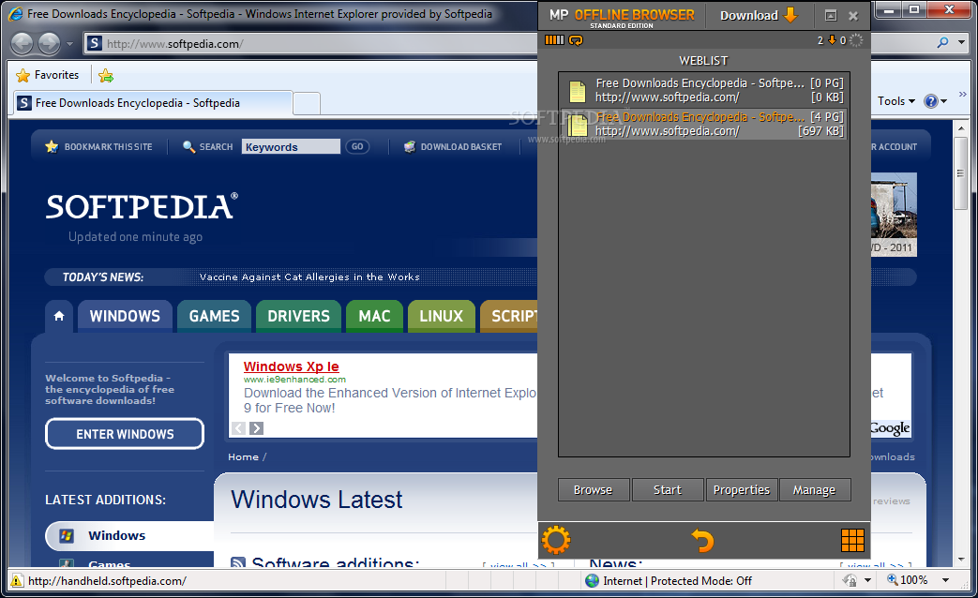
Task: Select highlighted weblist entry with 4 PG
Action: 703,124
